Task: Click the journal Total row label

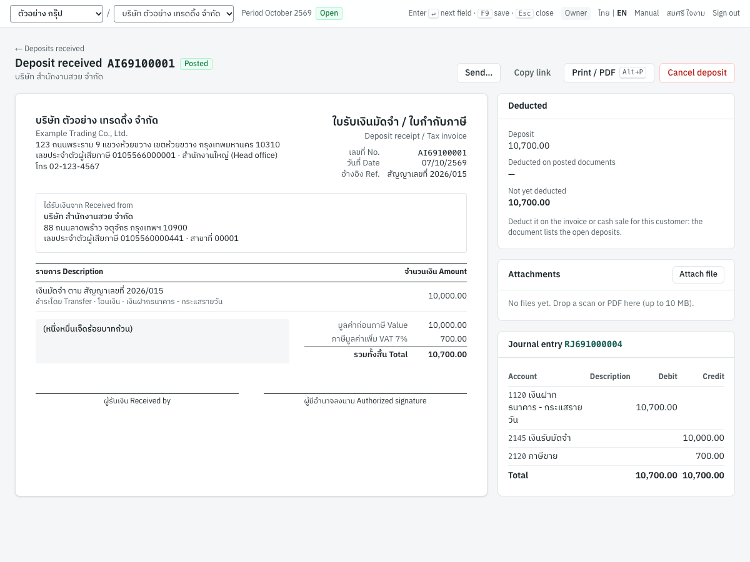Action: 518,476
